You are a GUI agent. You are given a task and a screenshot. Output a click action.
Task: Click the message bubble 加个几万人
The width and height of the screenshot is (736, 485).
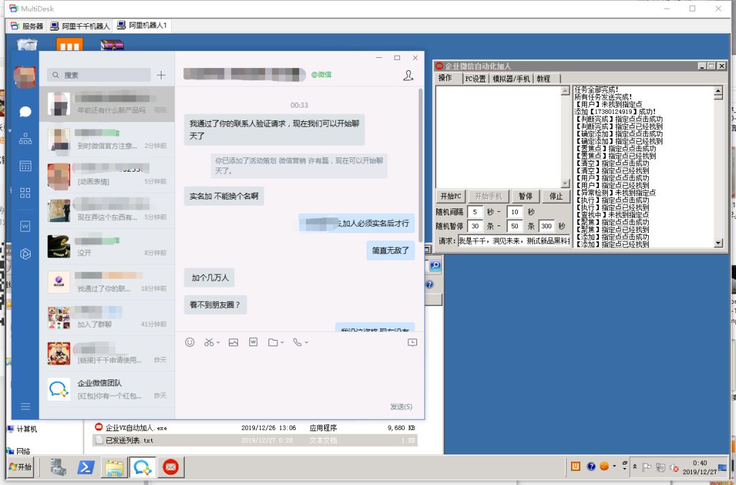pos(209,278)
